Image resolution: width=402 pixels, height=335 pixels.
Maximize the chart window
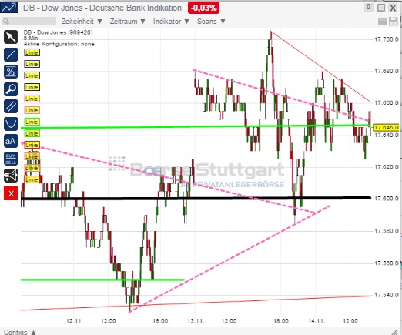click(x=381, y=8)
